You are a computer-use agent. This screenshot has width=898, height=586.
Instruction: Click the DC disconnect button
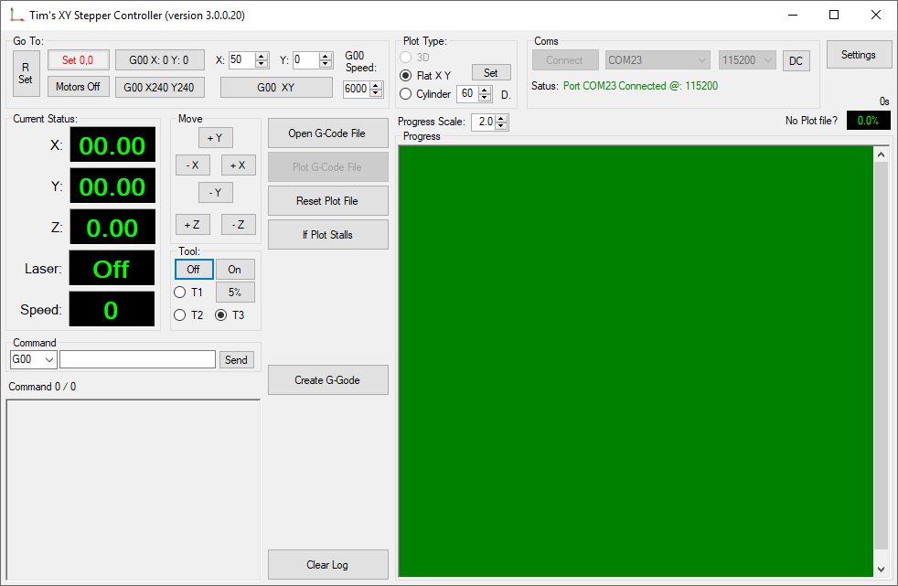pyautogui.click(x=796, y=60)
